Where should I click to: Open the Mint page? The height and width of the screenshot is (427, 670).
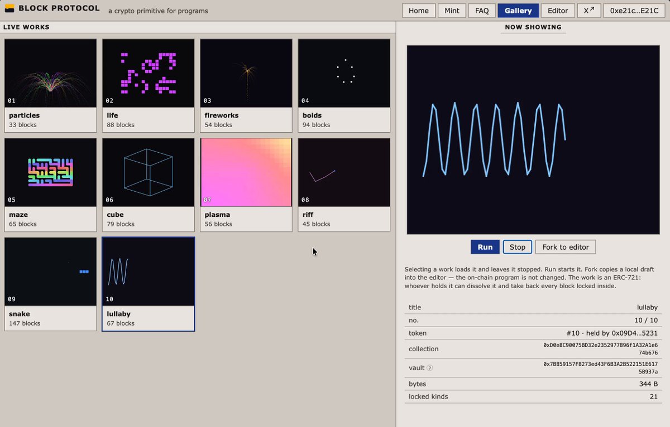(452, 11)
